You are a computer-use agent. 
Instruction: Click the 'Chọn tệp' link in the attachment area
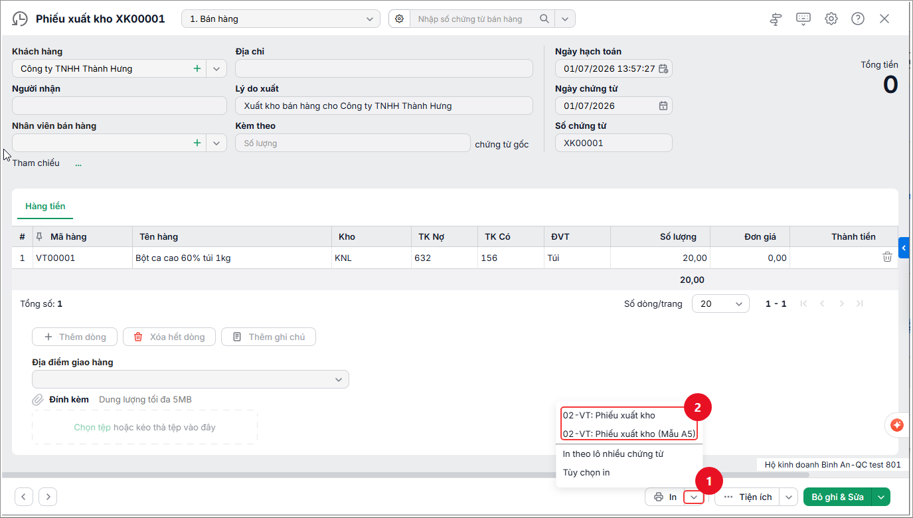(92, 428)
